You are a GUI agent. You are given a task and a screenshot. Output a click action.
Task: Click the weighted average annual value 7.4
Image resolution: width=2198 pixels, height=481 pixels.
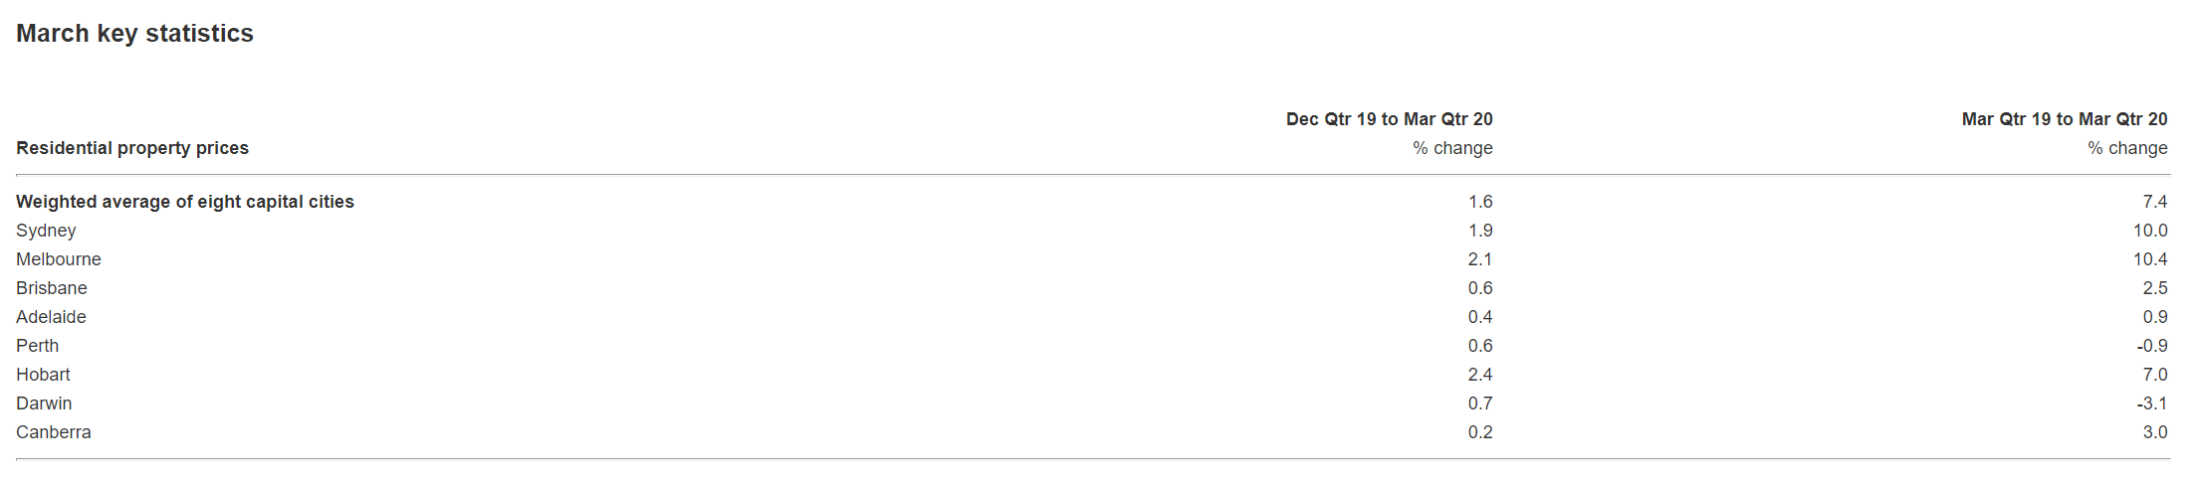(x=2154, y=202)
